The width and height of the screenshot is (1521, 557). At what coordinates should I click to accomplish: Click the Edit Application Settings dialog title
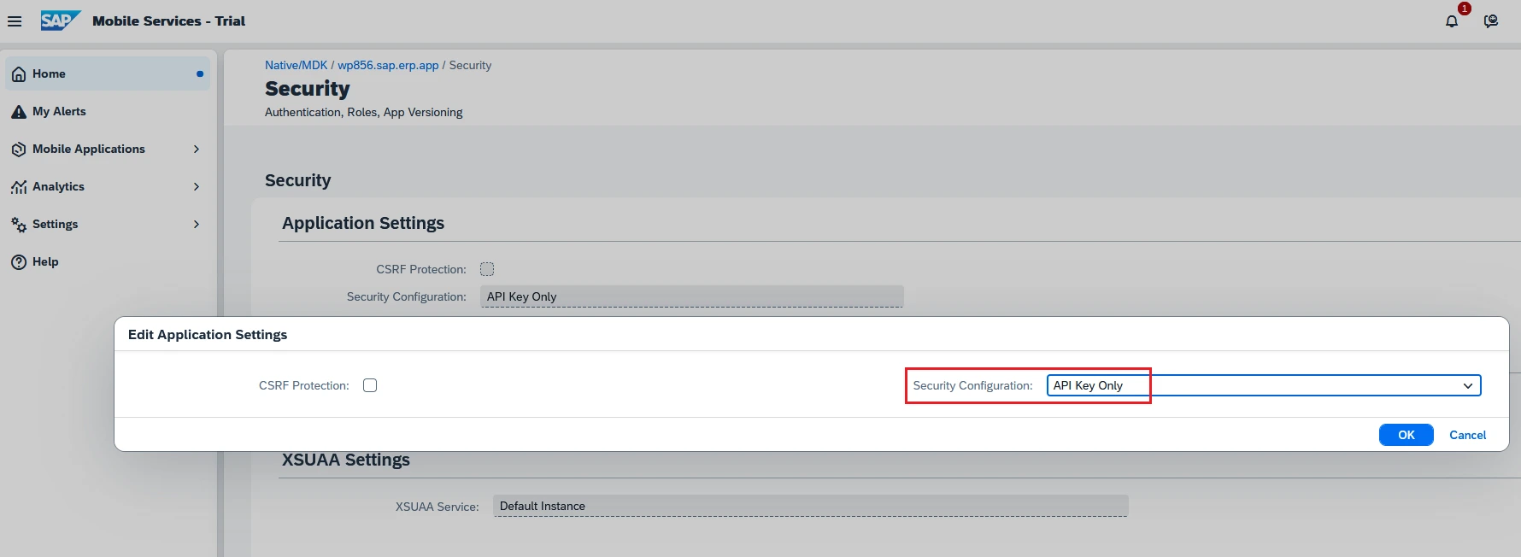click(x=208, y=335)
